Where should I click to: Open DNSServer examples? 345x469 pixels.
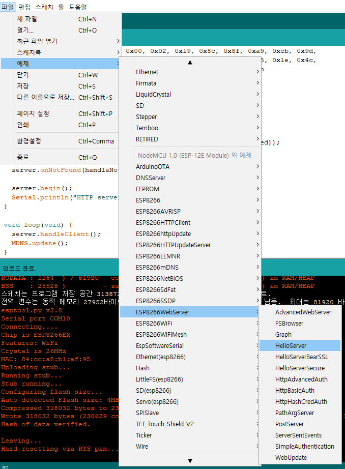coord(190,178)
